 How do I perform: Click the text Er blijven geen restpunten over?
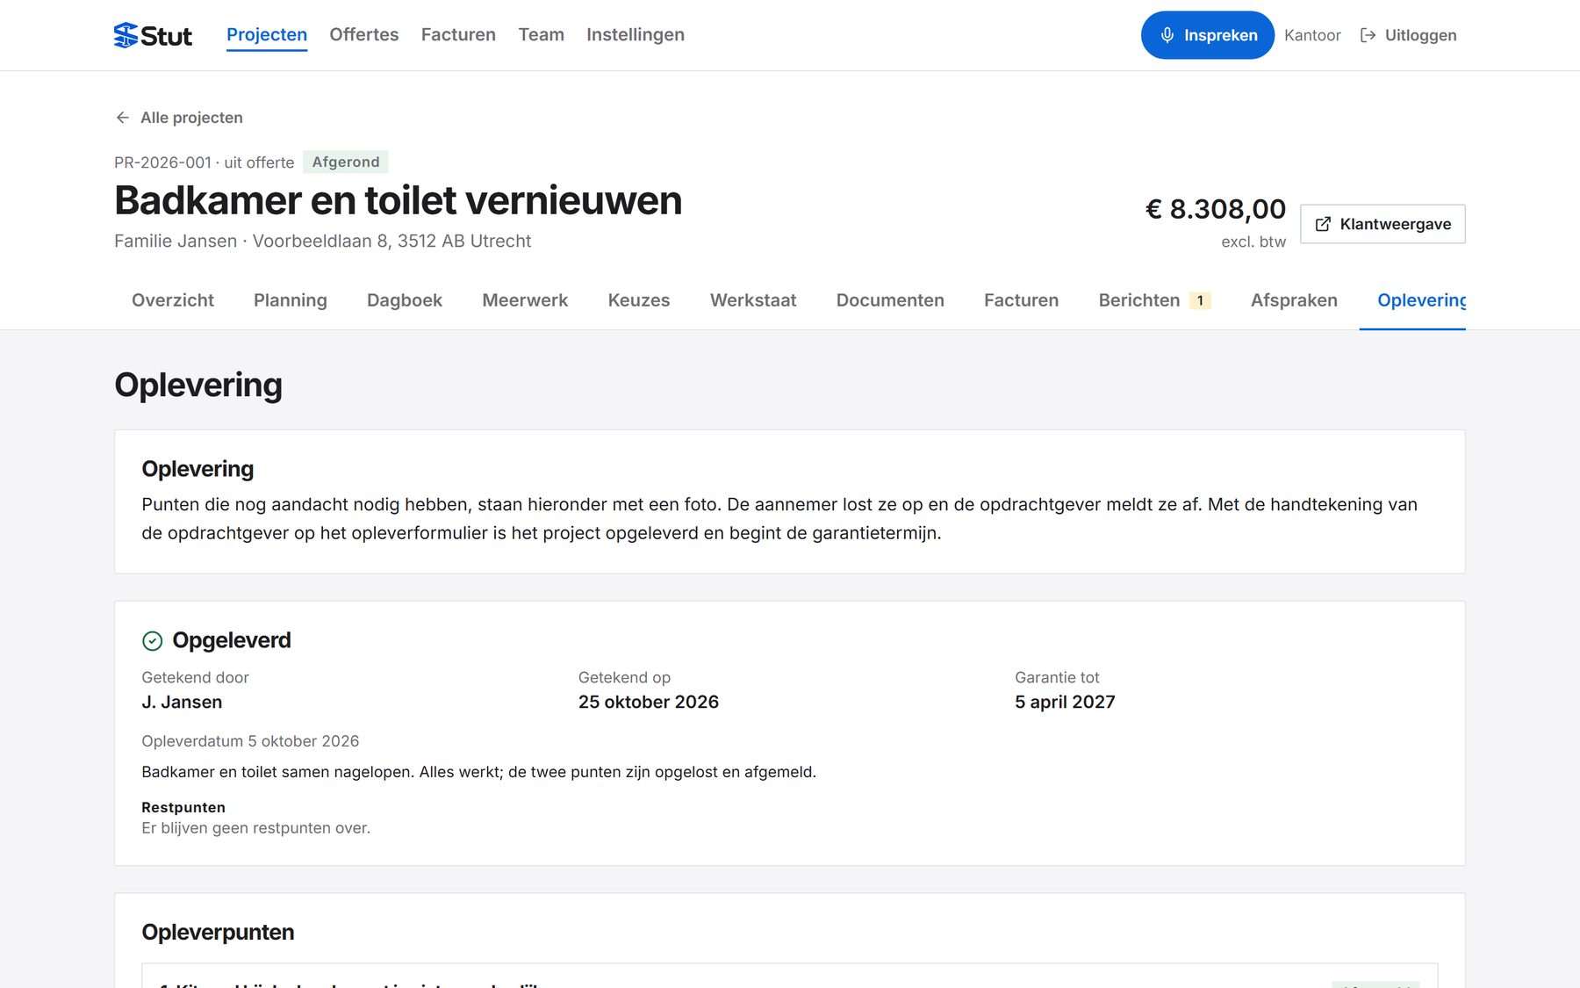click(x=255, y=828)
